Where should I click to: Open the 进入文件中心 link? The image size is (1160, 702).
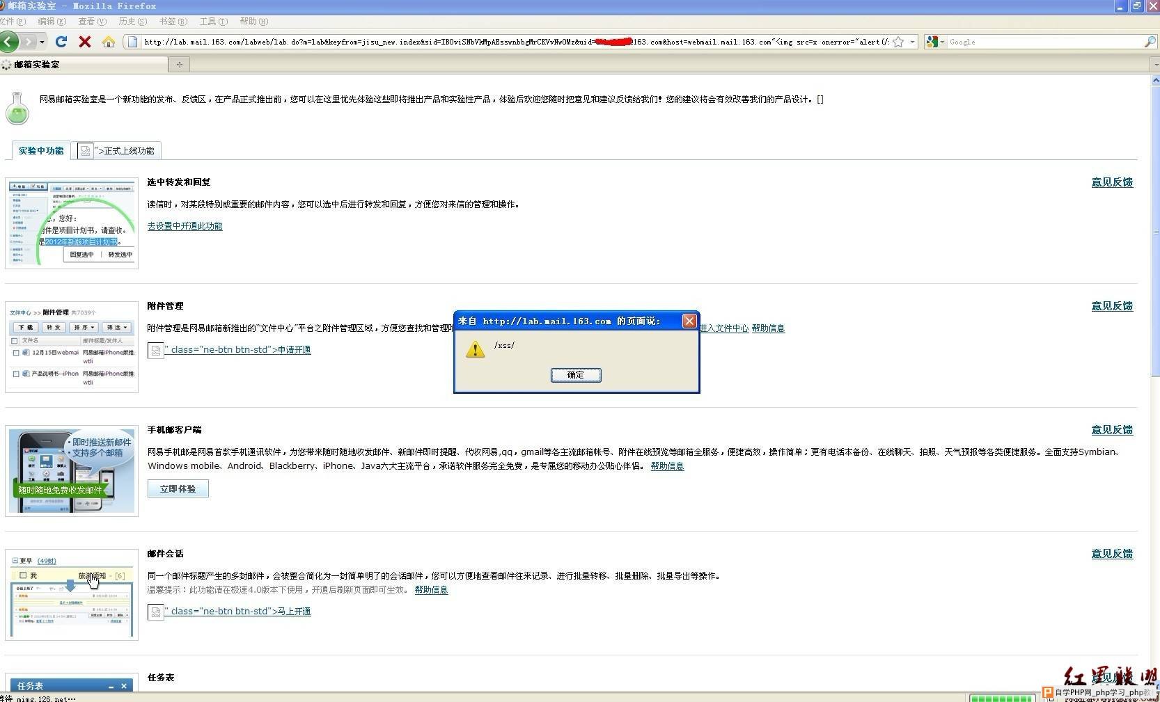(724, 328)
